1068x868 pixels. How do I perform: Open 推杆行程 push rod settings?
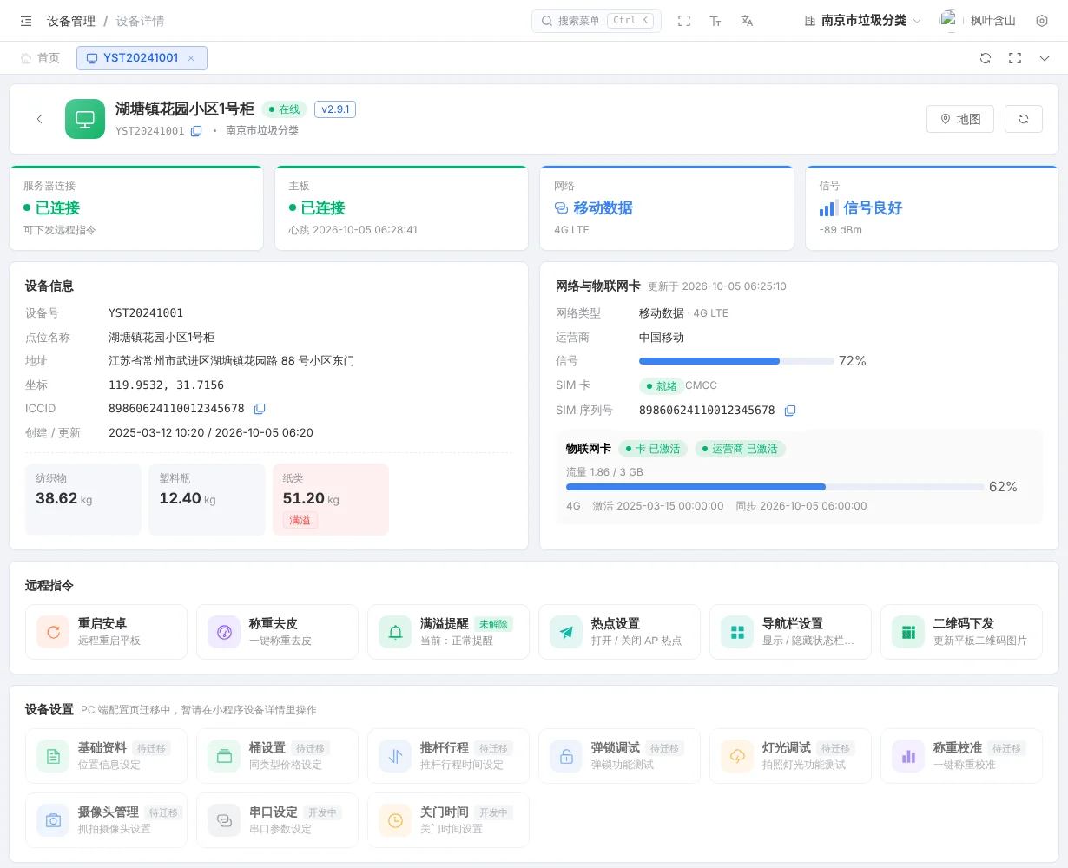click(x=448, y=756)
